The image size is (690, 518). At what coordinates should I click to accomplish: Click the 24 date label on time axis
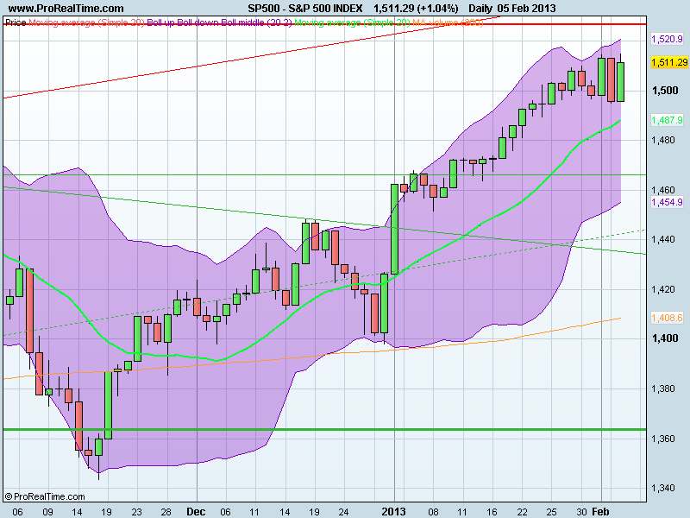tap(343, 512)
